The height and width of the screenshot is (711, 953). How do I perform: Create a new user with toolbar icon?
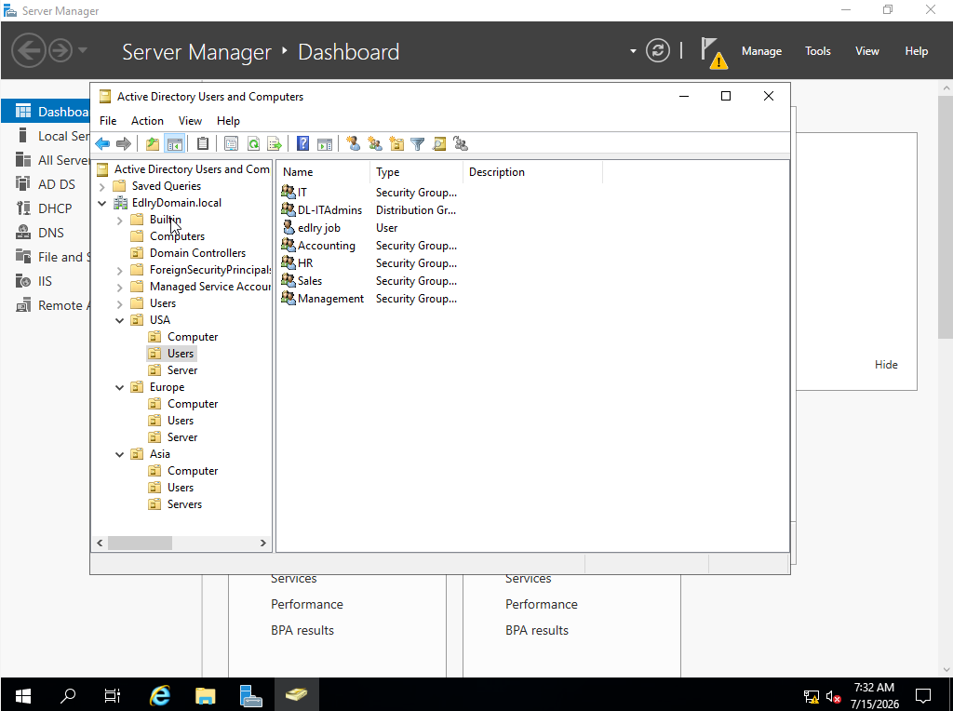[353, 144]
